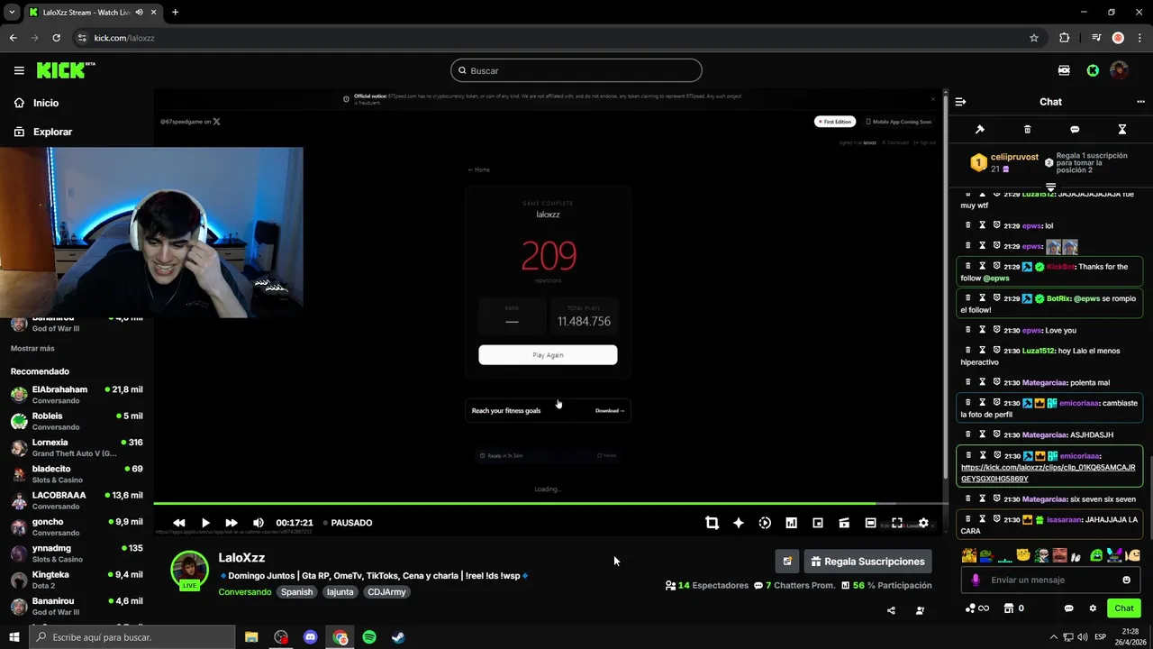
Task: Click the speech bubble icon beside Chat button
Action: [x=1068, y=608]
